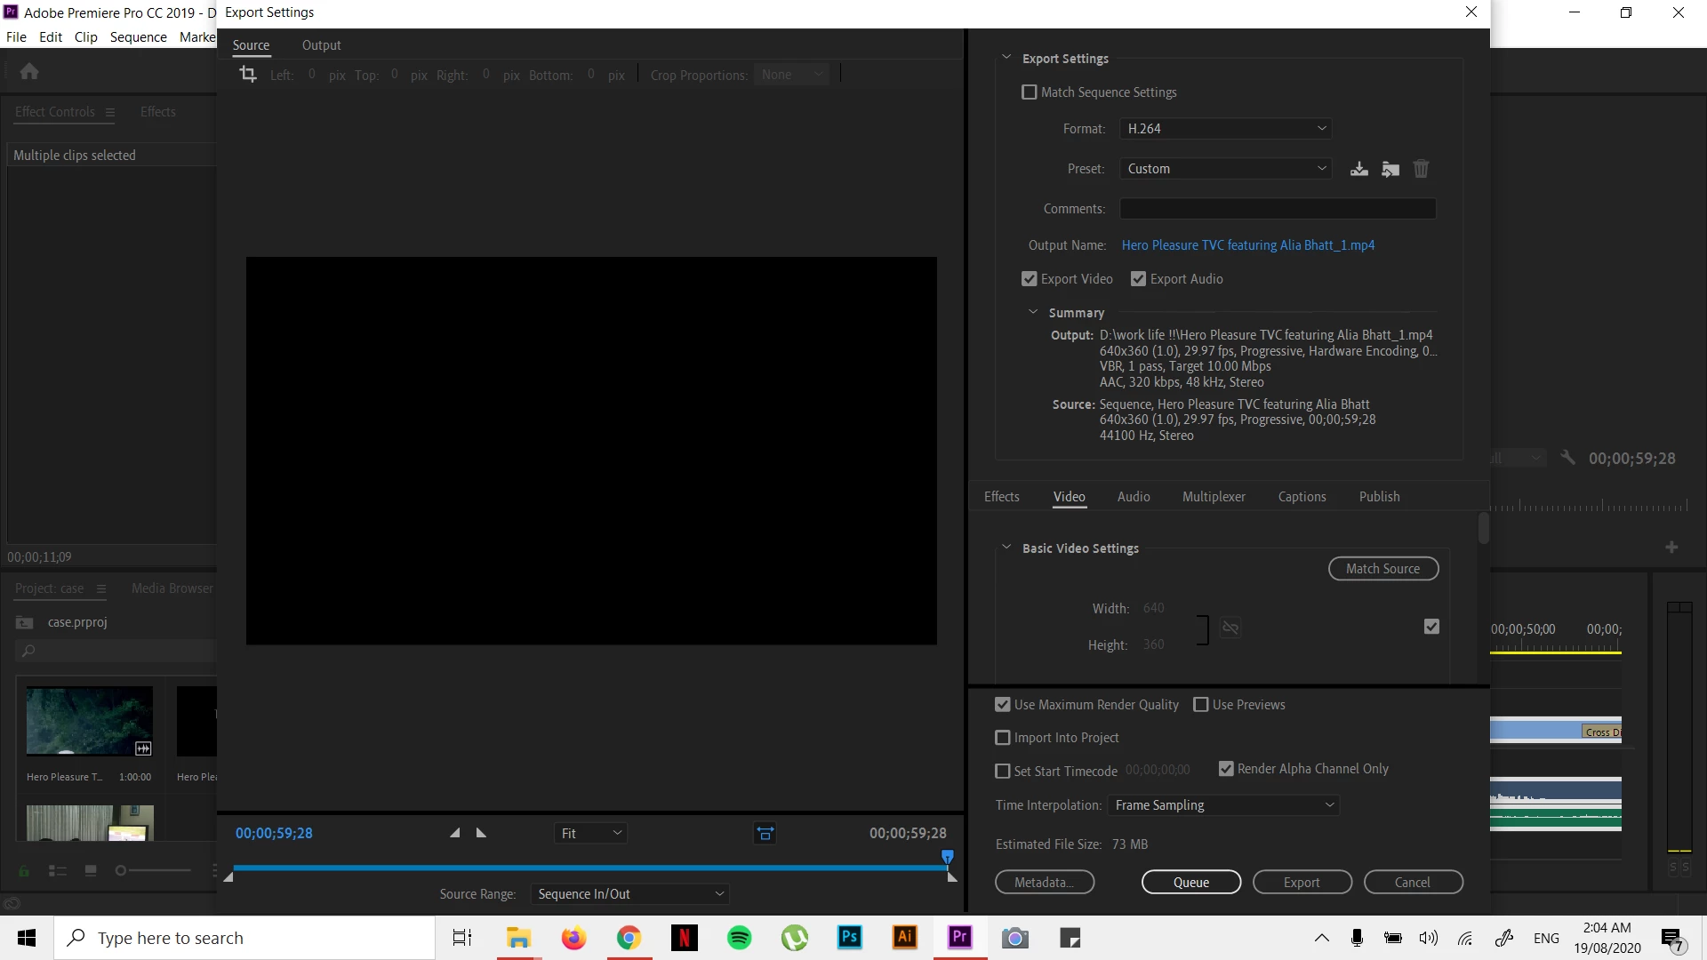1707x960 pixels.
Task: Uncheck Use Maximum Render Quality
Action: point(1003,705)
